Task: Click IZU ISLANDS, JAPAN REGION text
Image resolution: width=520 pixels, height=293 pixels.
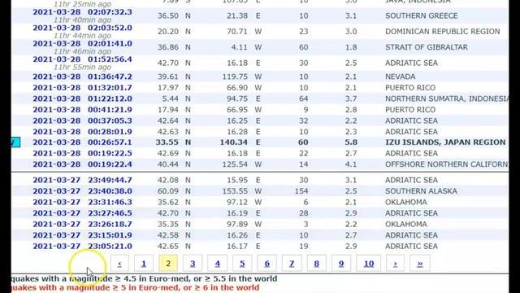Action: 445,142
